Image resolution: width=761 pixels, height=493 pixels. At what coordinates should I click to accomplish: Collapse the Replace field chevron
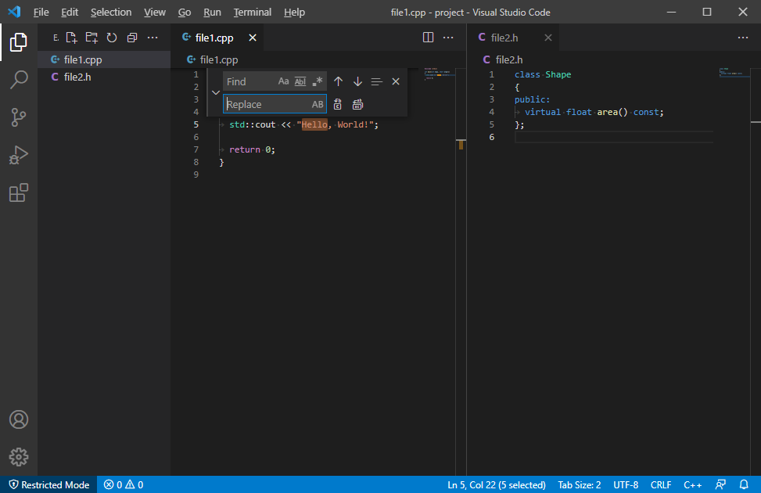[x=216, y=92]
